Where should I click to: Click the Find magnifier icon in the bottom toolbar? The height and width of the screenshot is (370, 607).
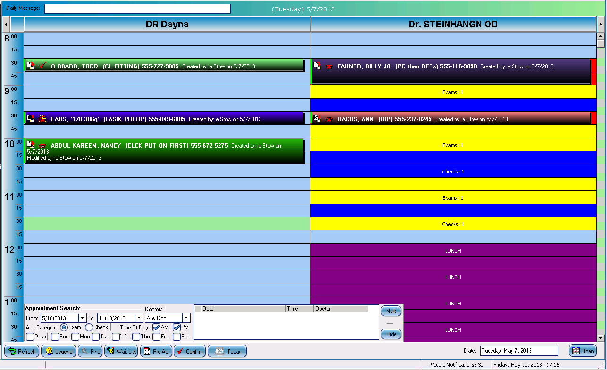(x=85, y=351)
